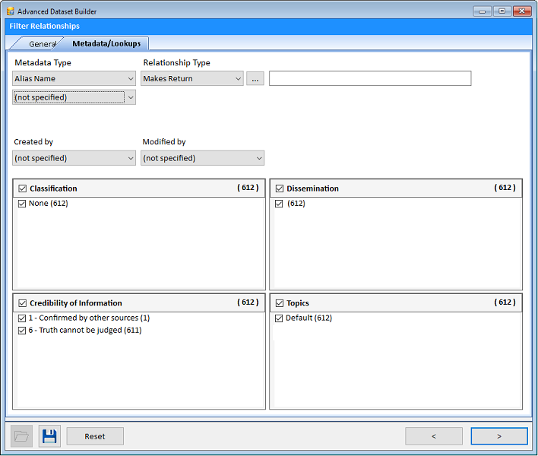Maximize the Advanced Dataset Builder window
This screenshot has width=538, height=456.
point(502,11)
